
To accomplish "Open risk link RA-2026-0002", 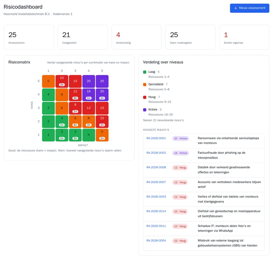I will (x=156, y=153).
